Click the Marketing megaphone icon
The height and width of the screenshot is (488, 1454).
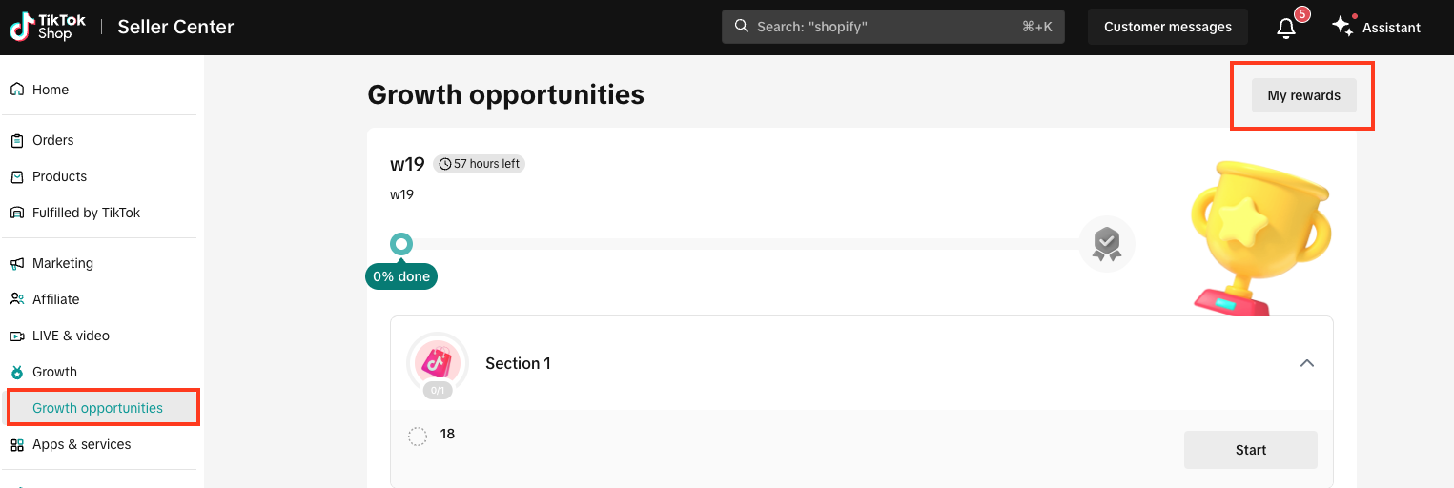[x=17, y=263]
